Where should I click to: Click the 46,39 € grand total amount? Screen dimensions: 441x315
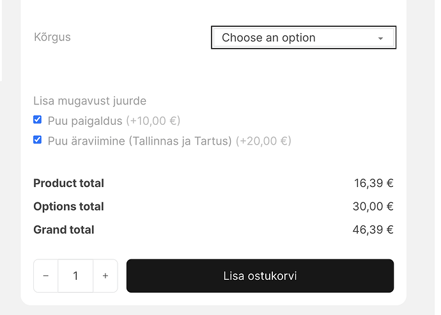pos(373,229)
